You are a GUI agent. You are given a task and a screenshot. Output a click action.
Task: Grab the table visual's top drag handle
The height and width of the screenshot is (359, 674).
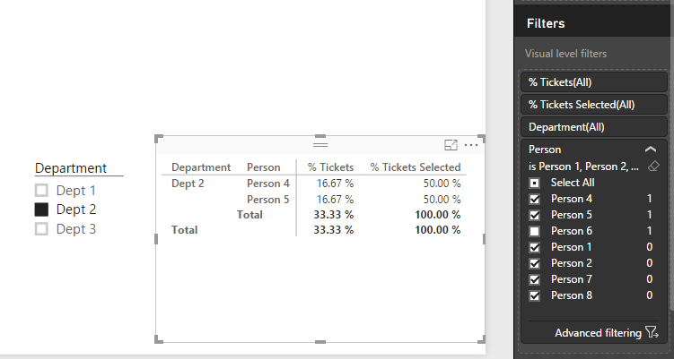(x=320, y=144)
